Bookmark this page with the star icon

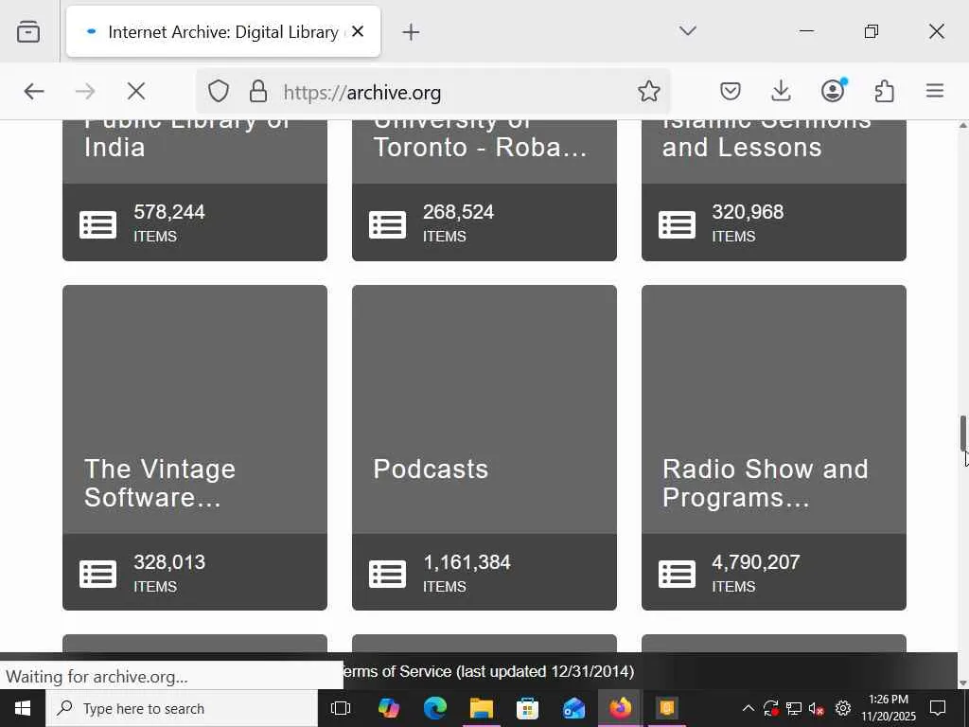click(x=648, y=91)
